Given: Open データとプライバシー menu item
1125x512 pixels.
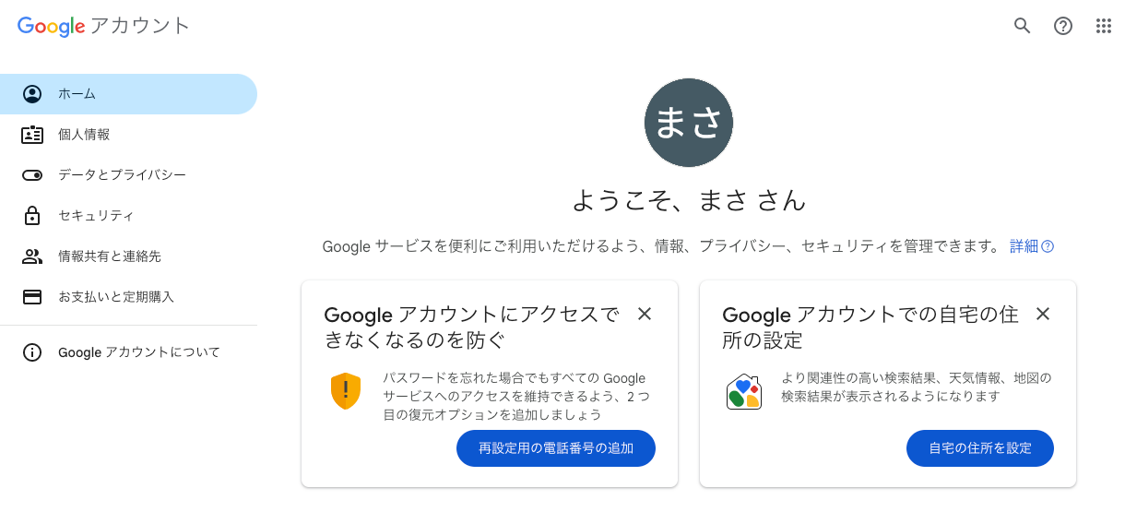Looking at the screenshot, I should tap(128, 175).
